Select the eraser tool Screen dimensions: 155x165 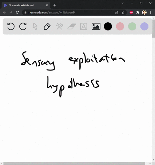point(72,27)
